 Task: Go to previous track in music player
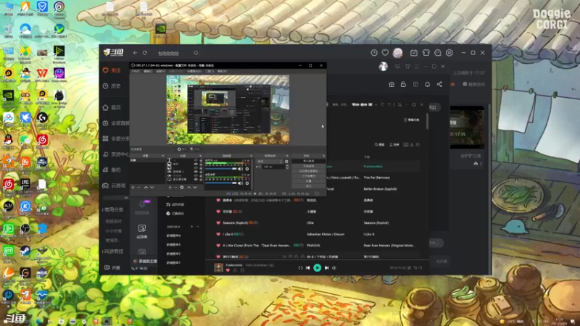tap(307, 267)
